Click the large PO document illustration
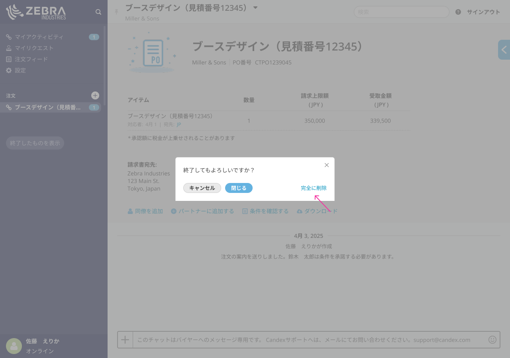This screenshot has height=358, width=510. [152, 53]
